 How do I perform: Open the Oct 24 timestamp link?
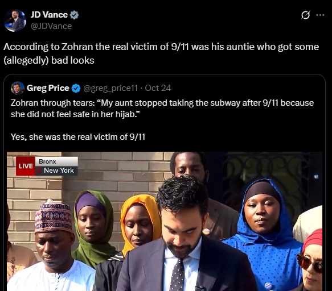[158, 88]
